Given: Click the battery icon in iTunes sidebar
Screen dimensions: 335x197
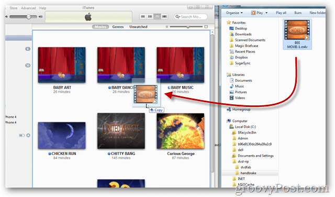Looking at the screenshot, I should tap(22, 135).
